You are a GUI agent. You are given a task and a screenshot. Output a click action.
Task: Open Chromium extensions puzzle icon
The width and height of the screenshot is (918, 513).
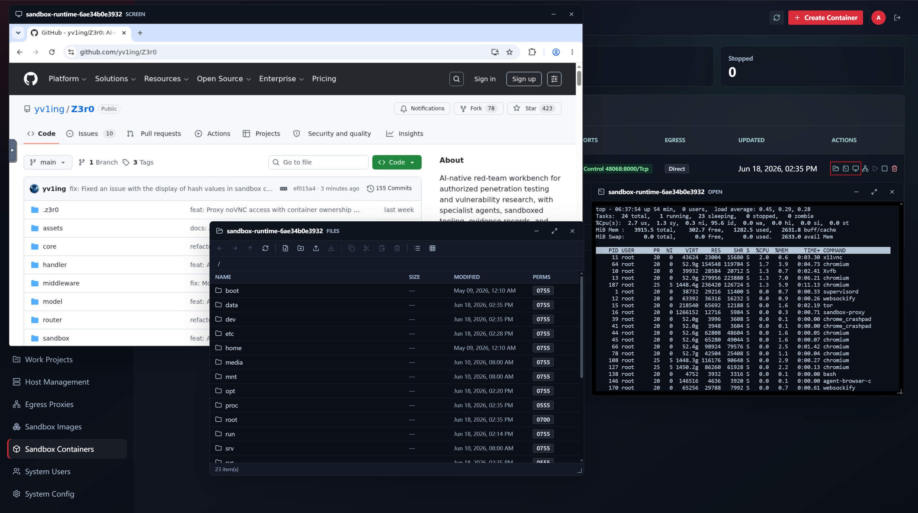coord(532,52)
